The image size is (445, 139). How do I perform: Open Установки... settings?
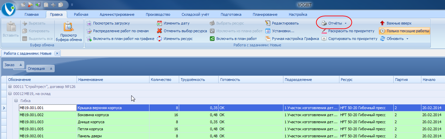[280, 31]
